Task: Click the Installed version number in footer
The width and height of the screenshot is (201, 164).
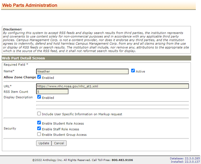Action: tap(192, 162)
